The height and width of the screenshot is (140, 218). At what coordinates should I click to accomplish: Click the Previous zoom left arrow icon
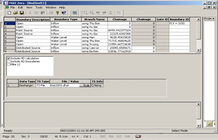[x=98, y=13]
